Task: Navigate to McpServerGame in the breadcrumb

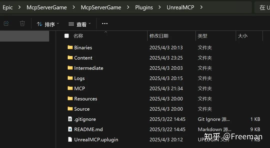Action: click(46, 7)
